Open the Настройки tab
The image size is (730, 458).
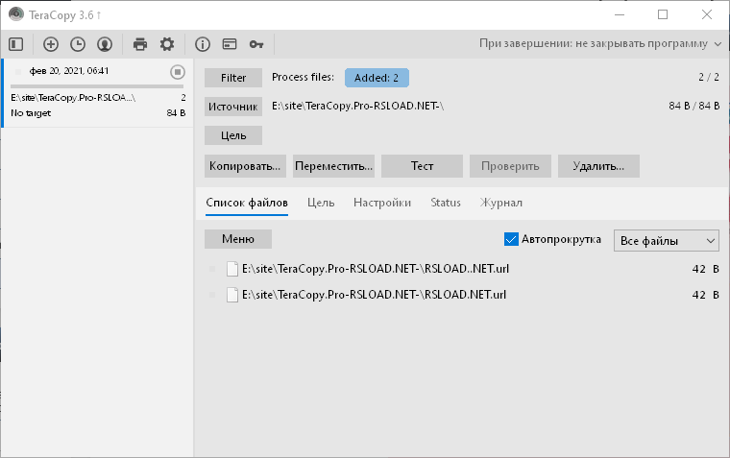382,203
